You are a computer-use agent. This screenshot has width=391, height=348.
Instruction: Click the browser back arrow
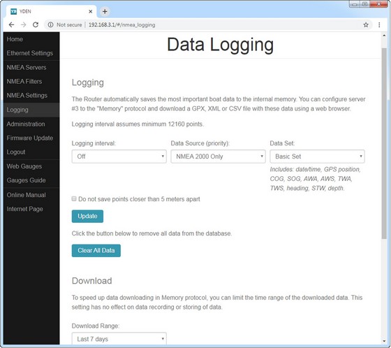[x=11, y=24]
